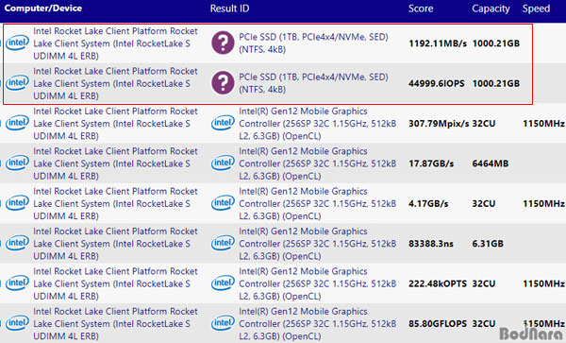Open the Rocket Lake device link in the 222.48kOPTS row

pos(115,283)
